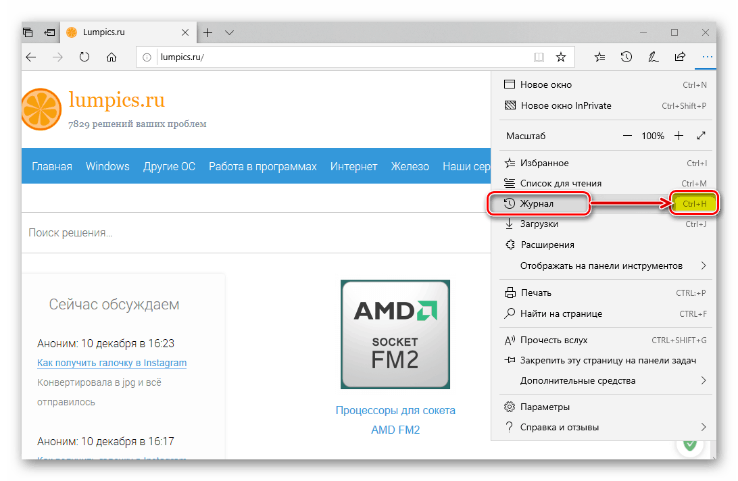This screenshot has width=738, height=481.
Task: Click the Refresh page icon
Action: click(x=84, y=57)
